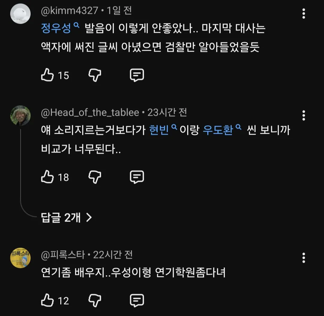Viewport: 324px width, 316px height.
Task: Reply to @kimm4327's comment
Action: (137, 75)
